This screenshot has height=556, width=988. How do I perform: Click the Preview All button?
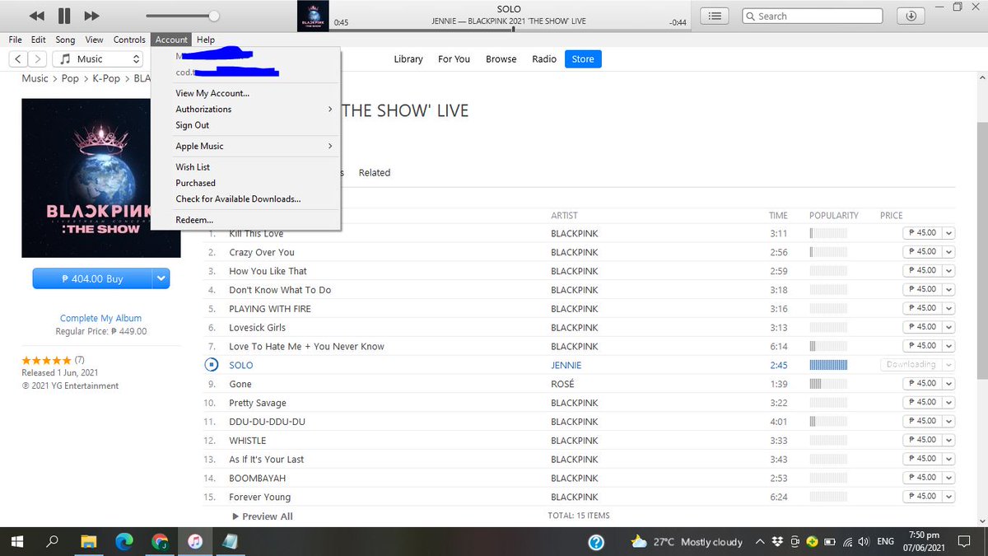point(263,516)
